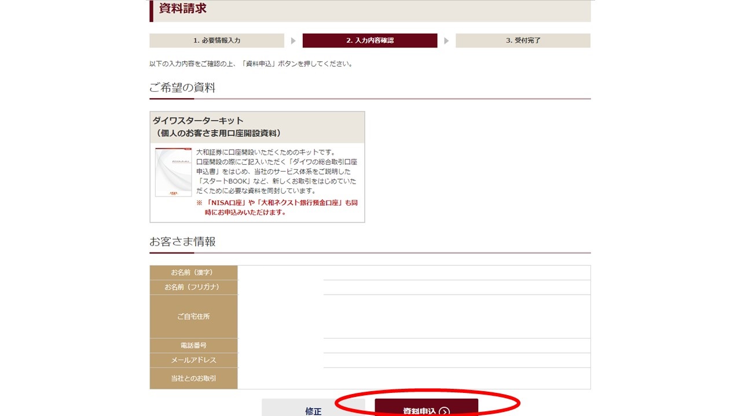Select step 2 入力内容確認 tab
This screenshot has height=416, width=741.
coord(370,40)
